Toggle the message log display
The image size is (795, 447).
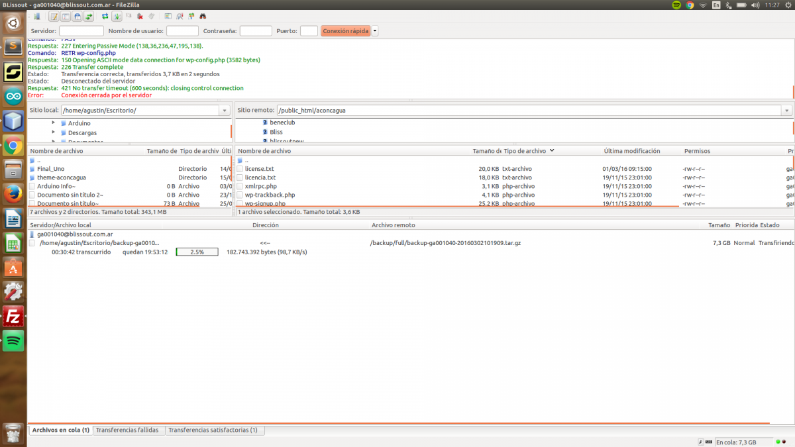click(x=54, y=16)
